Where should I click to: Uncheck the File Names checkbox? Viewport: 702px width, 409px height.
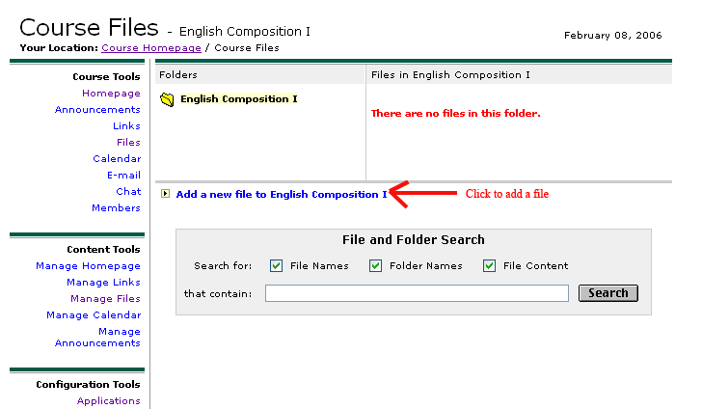point(277,266)
